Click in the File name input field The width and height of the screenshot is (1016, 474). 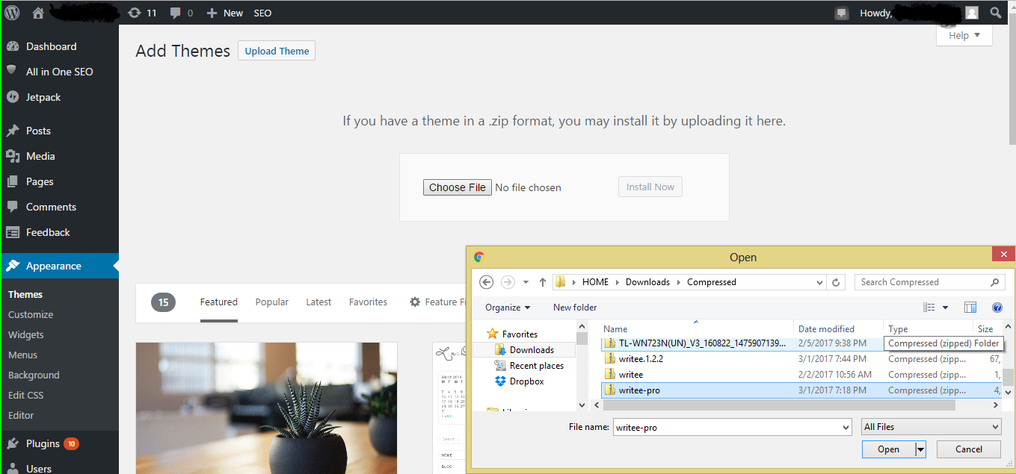tap(726, 427)
